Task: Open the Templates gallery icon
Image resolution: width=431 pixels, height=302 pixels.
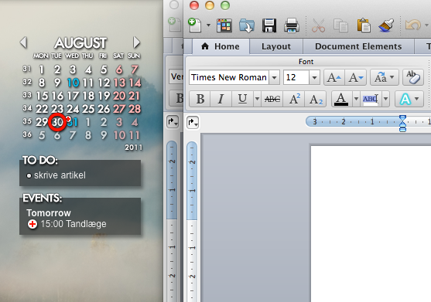Action: click(224, 25)
